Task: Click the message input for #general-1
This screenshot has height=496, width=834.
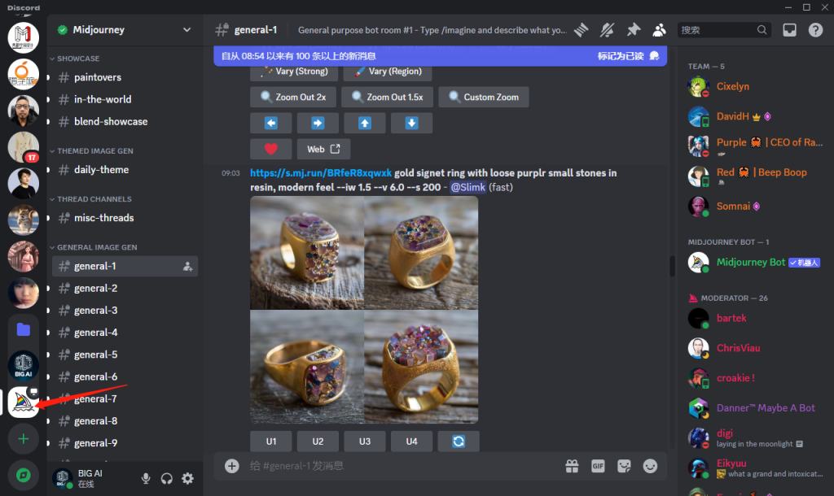Action: pyautogui.click(x=399, y=466)
